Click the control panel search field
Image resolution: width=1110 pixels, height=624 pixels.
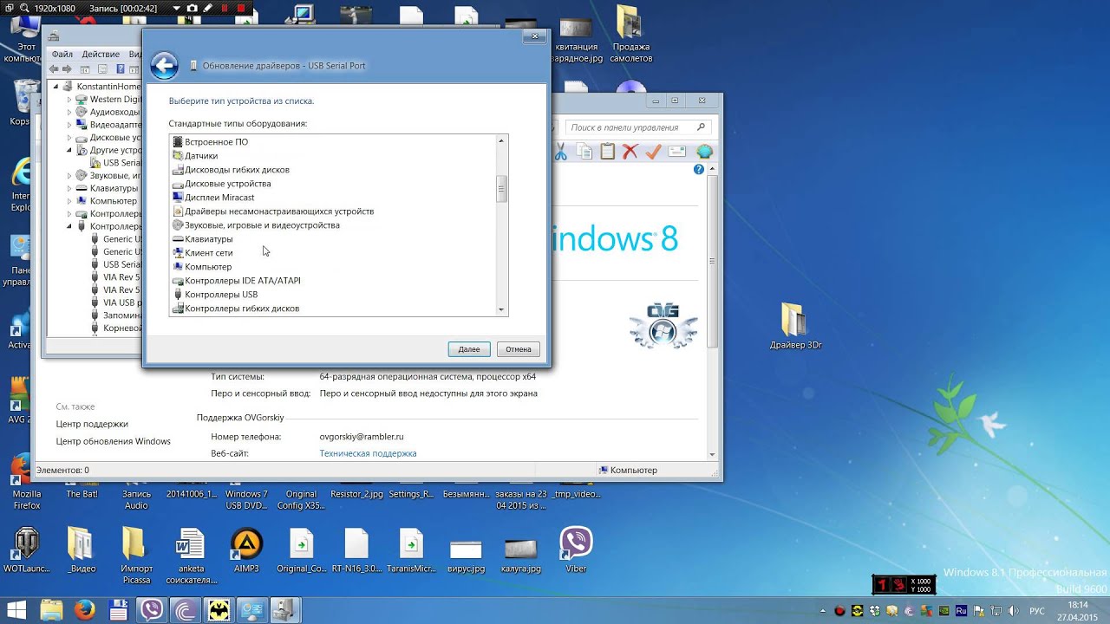[640, 127]
